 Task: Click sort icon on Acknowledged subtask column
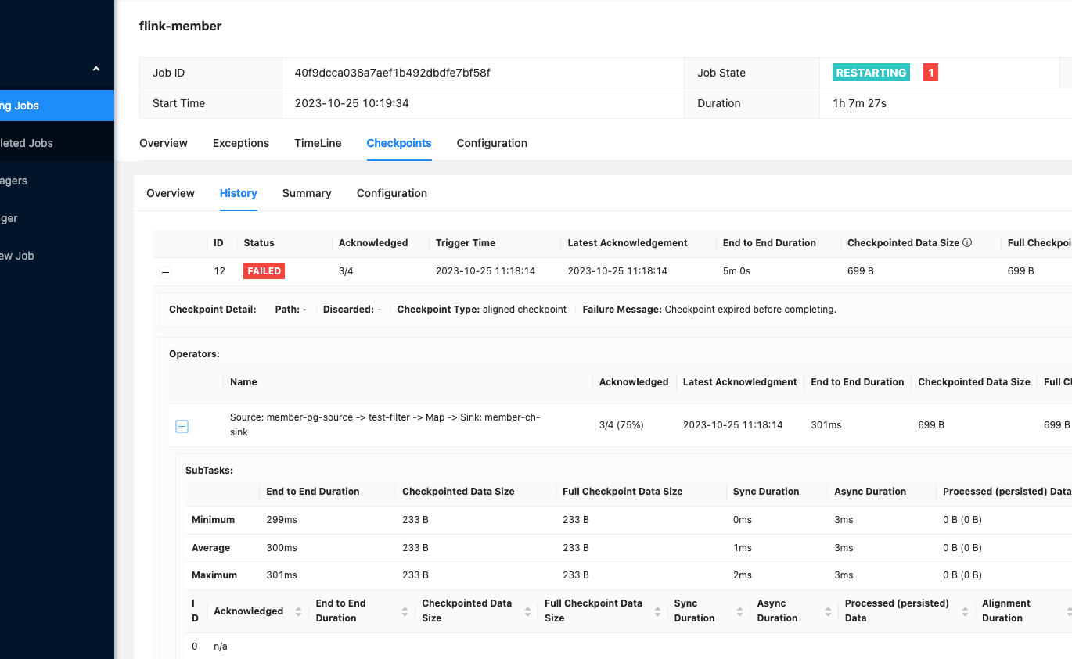tap(298, 611)
